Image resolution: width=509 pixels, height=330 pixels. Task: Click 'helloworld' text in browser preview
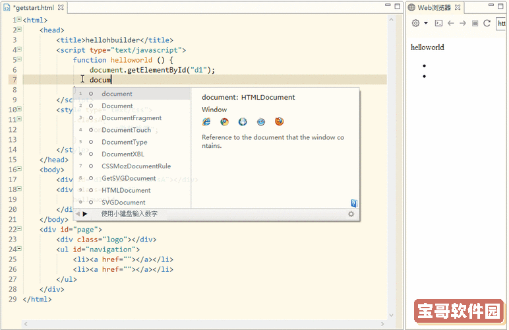pos(427,48)
